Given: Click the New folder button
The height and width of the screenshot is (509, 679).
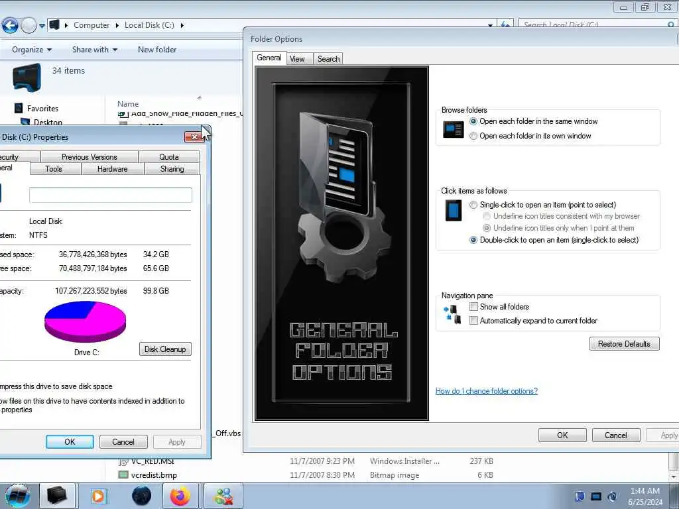Looking at the screenshot, I should click(157, 50).
